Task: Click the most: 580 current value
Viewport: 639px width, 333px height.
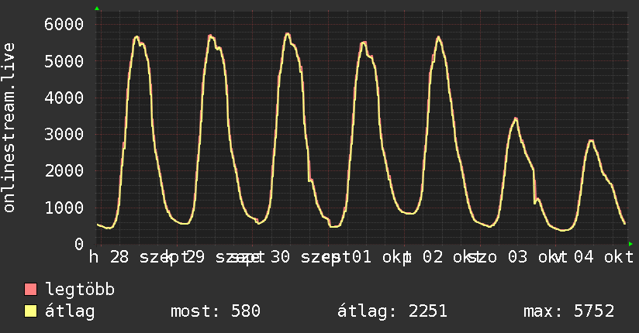Action: tap(215, 311)
